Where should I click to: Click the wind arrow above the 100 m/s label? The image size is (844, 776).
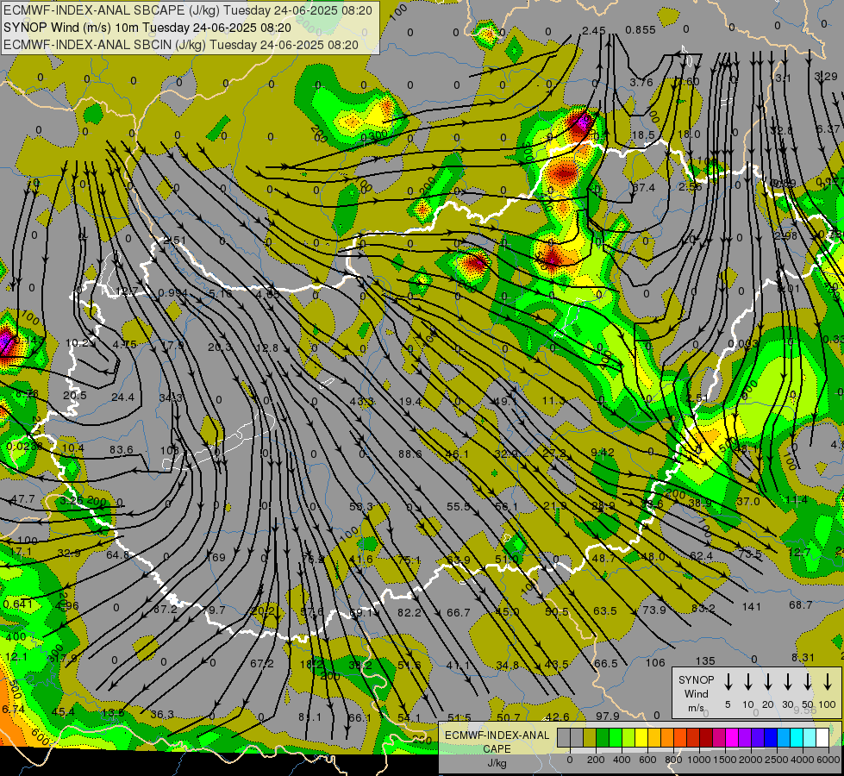(828, 681)
